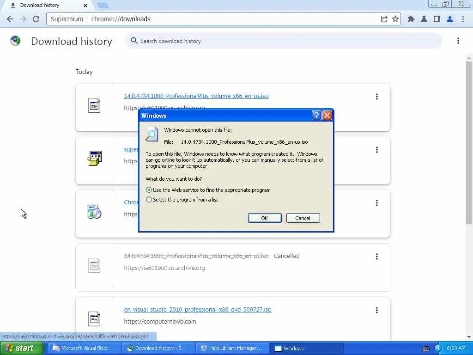Click the browser forward arrow
473x355 pixels.
pos(23,19)
